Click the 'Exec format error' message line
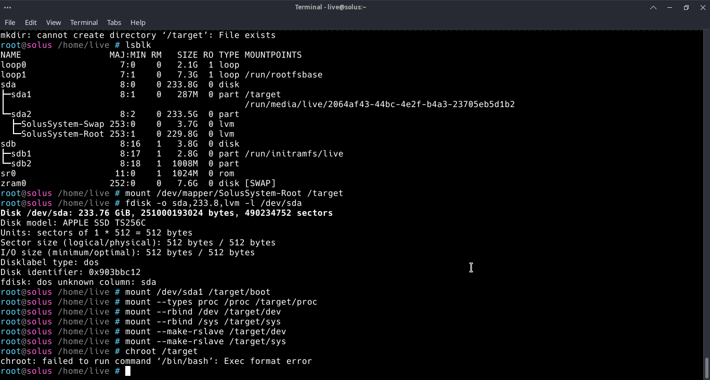The height and width of the screenshot is (380, 710). tap(156, 361)
